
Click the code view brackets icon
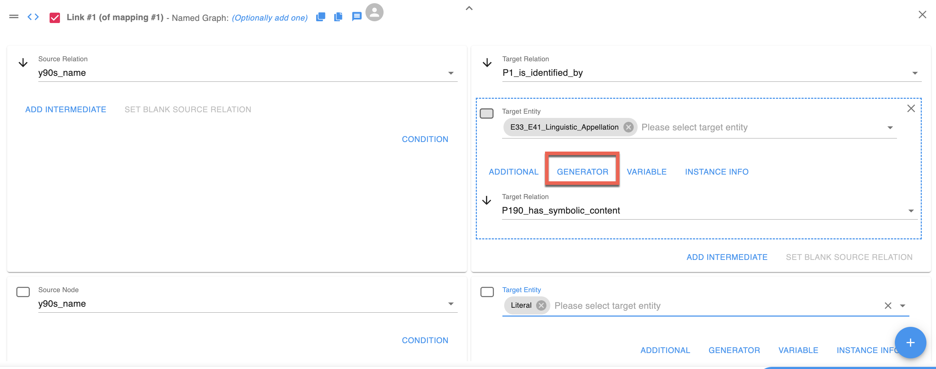[x=33, y=17]
